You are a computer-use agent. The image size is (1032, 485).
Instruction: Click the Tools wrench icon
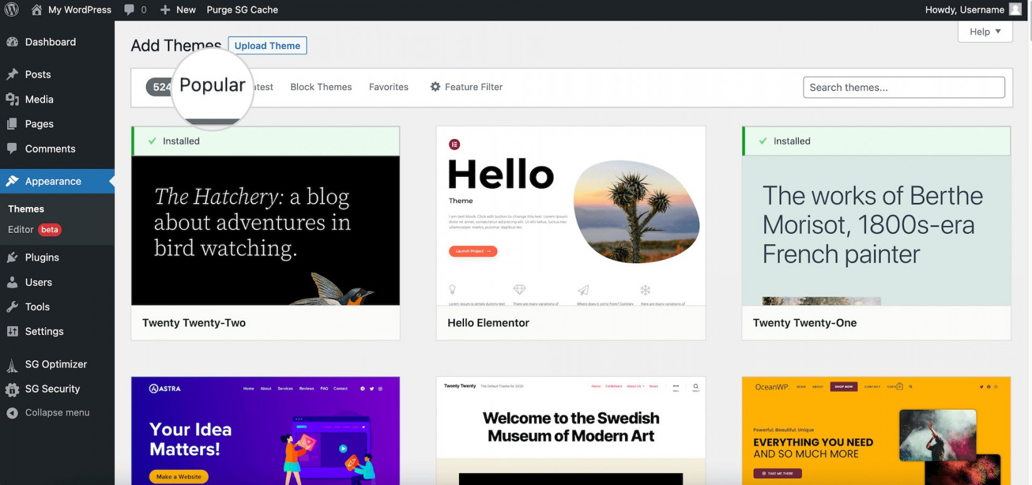(12, 307)
